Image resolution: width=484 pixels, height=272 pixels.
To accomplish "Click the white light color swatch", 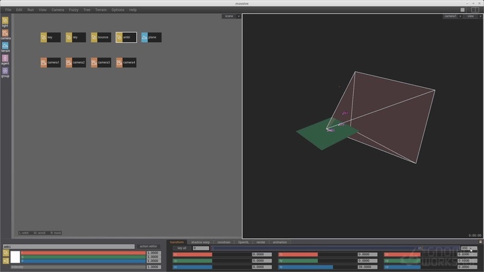I will click(x=15, y=257).
